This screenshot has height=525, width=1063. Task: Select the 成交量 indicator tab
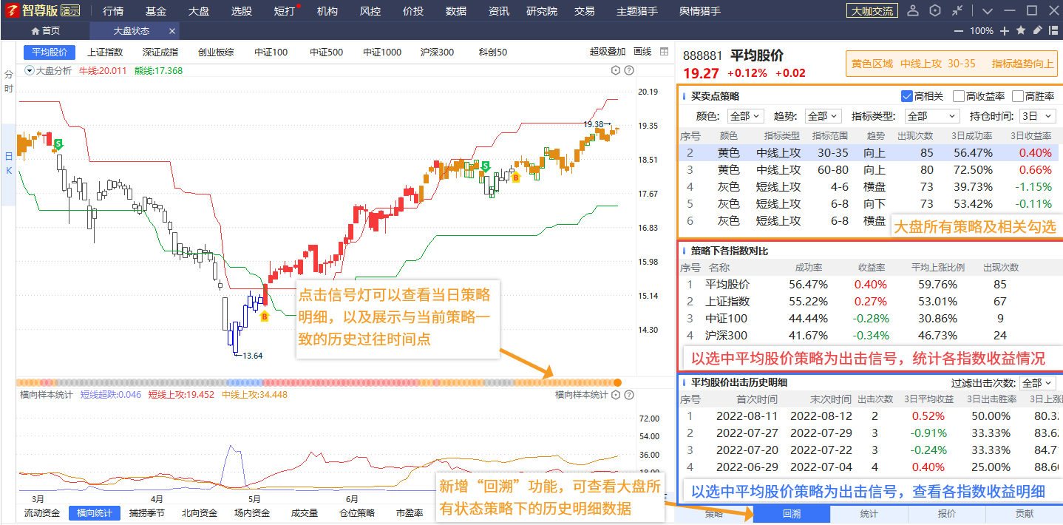click(x=305, y=512)
